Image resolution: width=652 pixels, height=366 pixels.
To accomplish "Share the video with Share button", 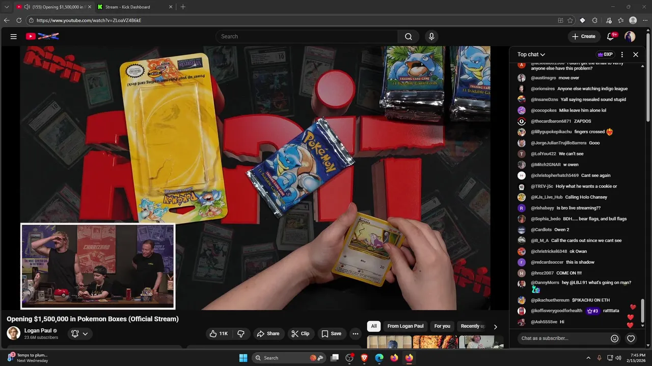I will pyautogui.click(x=268, y=333).
